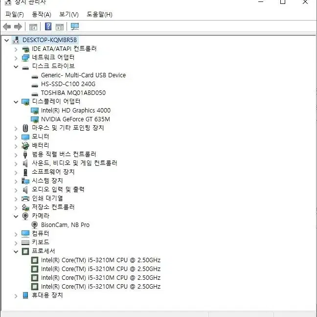317x317 pixels.
Task: Click the 네트워크 어댑터 icon
Action: click(x=25, y=58)
